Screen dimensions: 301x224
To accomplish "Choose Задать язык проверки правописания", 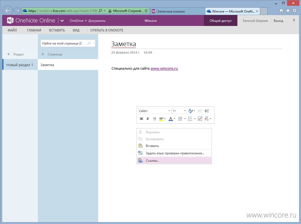I will (x=174, y=153).
